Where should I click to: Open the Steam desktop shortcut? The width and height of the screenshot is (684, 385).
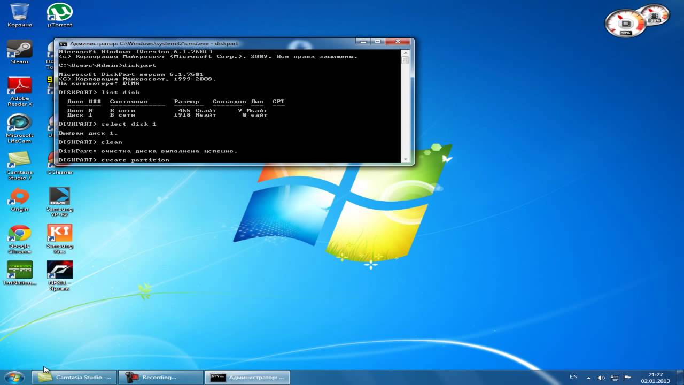tap(20, 52)
